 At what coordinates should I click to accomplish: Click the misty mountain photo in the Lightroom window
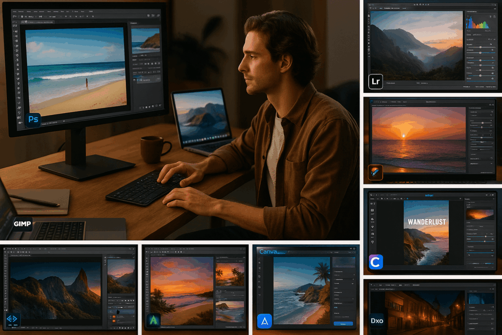pos(416,46)
